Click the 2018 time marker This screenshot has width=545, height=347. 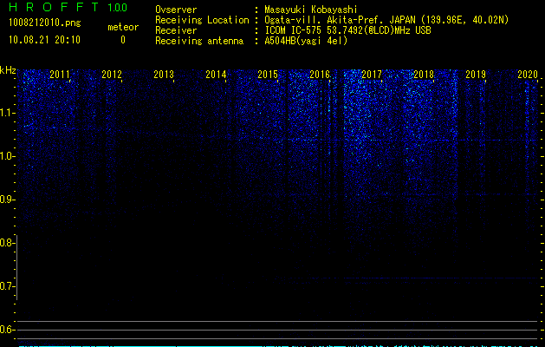424,74
